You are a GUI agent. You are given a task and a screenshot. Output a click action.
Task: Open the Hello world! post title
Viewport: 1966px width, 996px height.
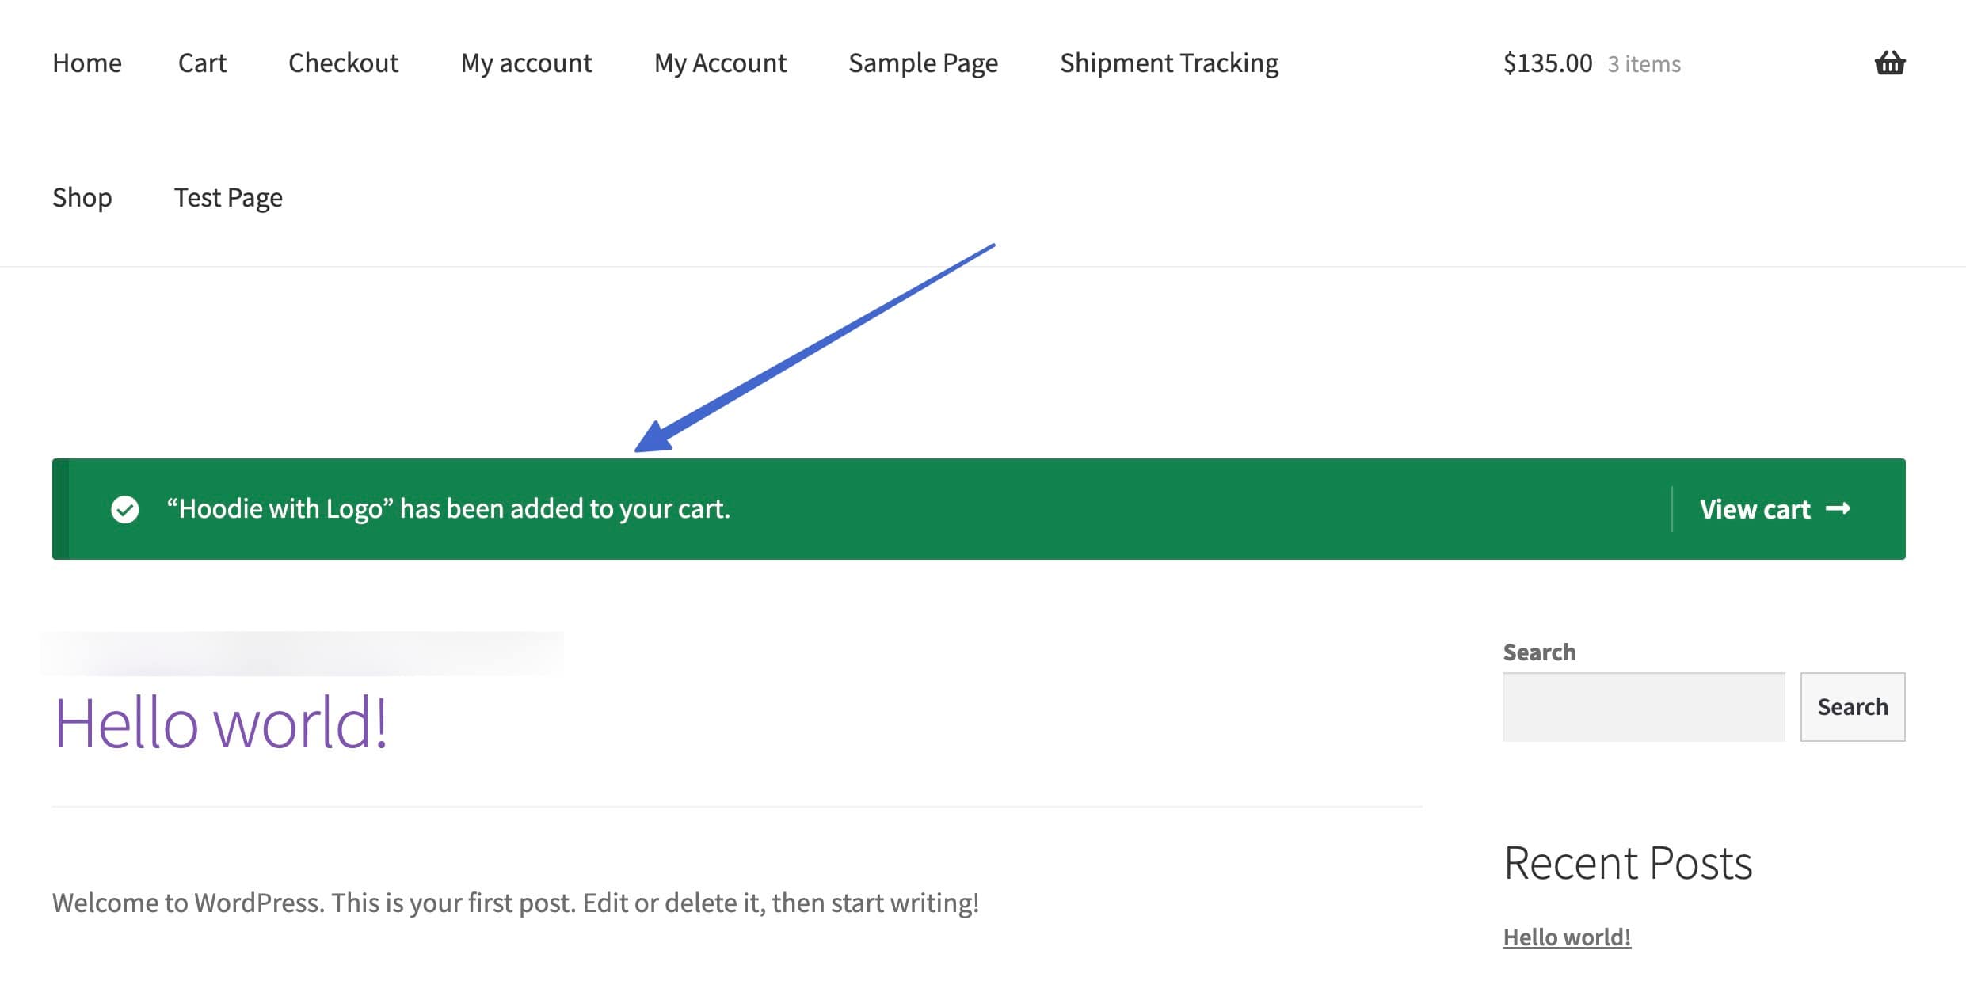click(x=222, y=723)
